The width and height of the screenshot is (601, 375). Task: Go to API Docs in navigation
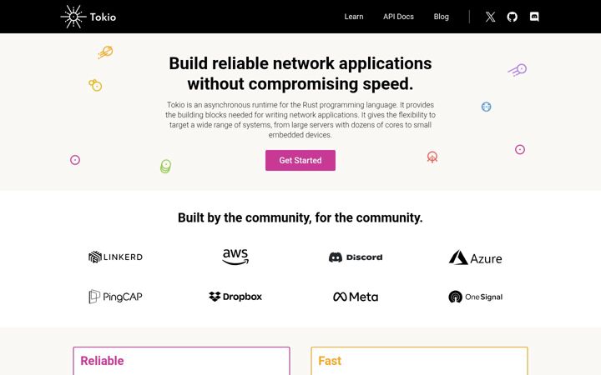tap(398, 17)
